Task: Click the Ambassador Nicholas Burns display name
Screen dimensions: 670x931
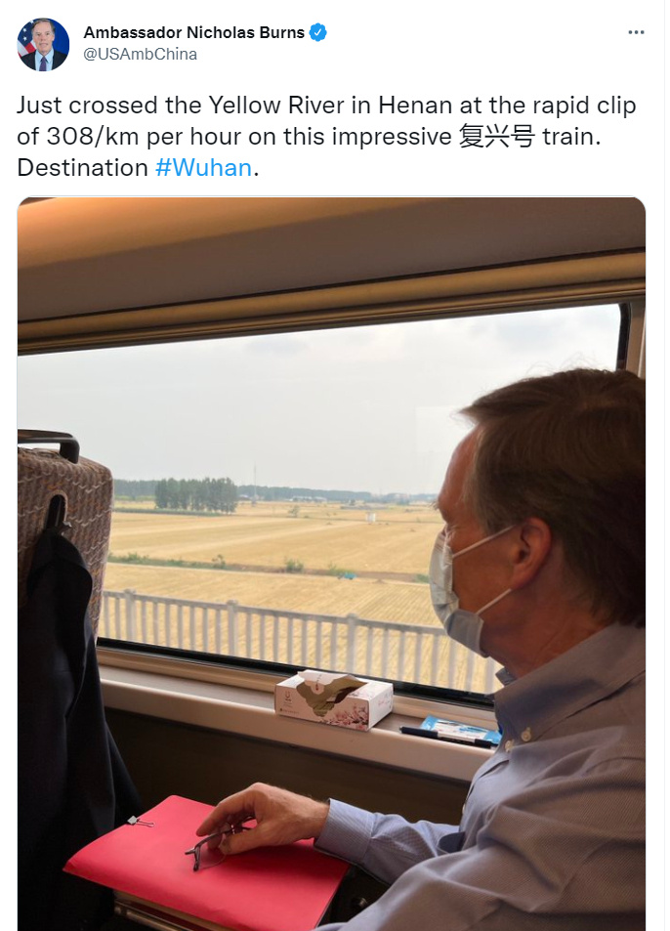Action: (x=194, y=32)
